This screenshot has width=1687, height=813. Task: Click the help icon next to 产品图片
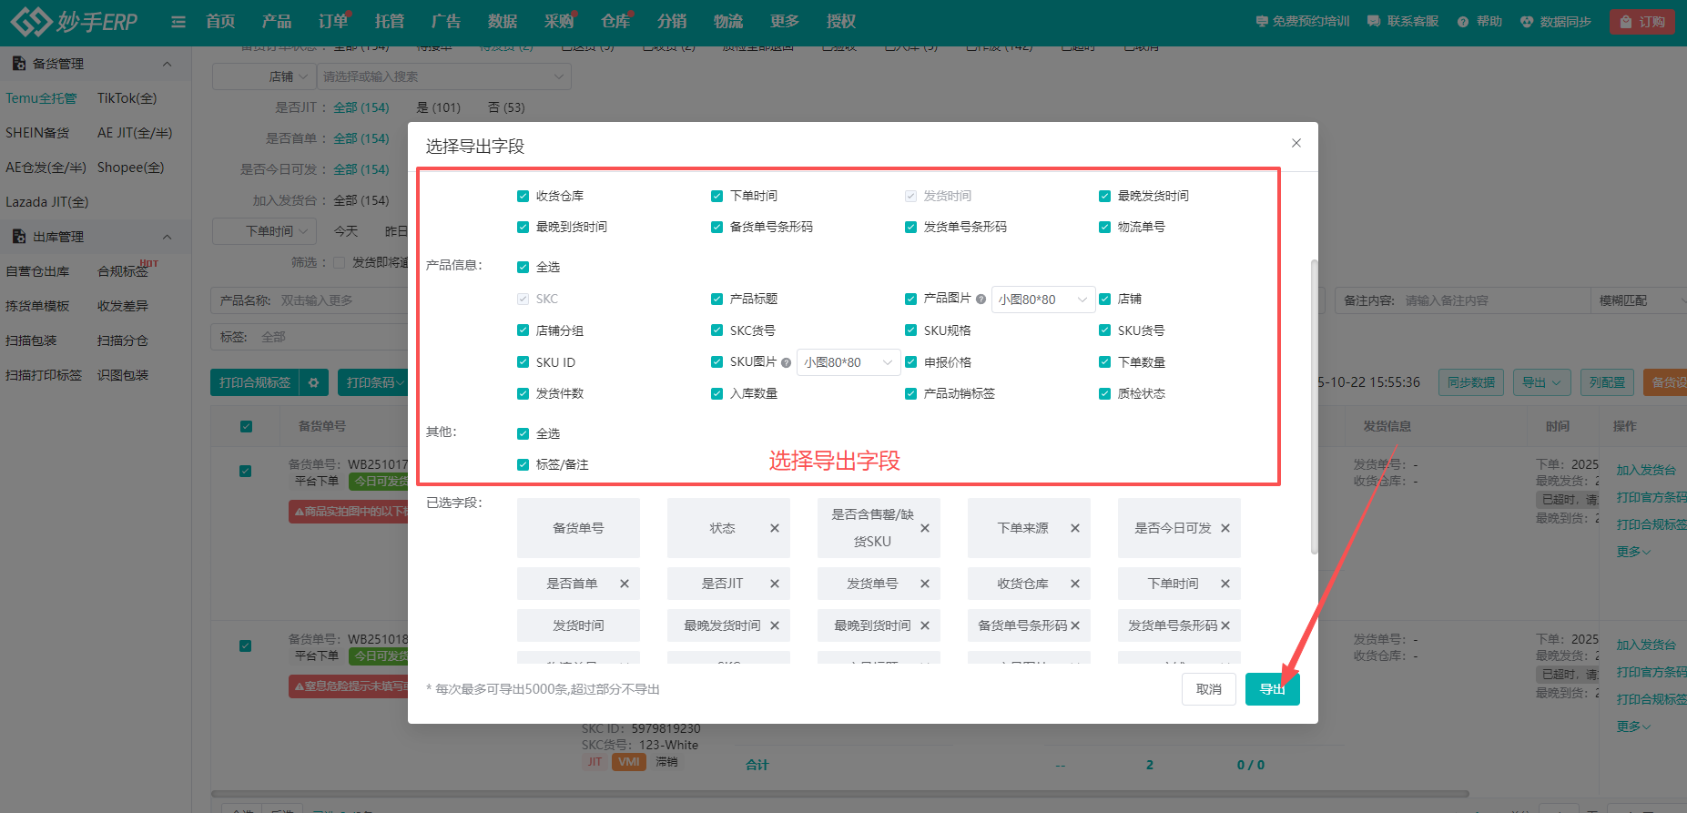point(981,299)
